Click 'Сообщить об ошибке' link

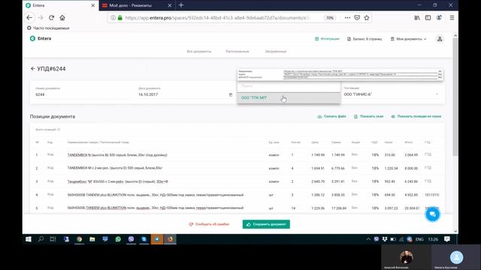coord(209,224)
